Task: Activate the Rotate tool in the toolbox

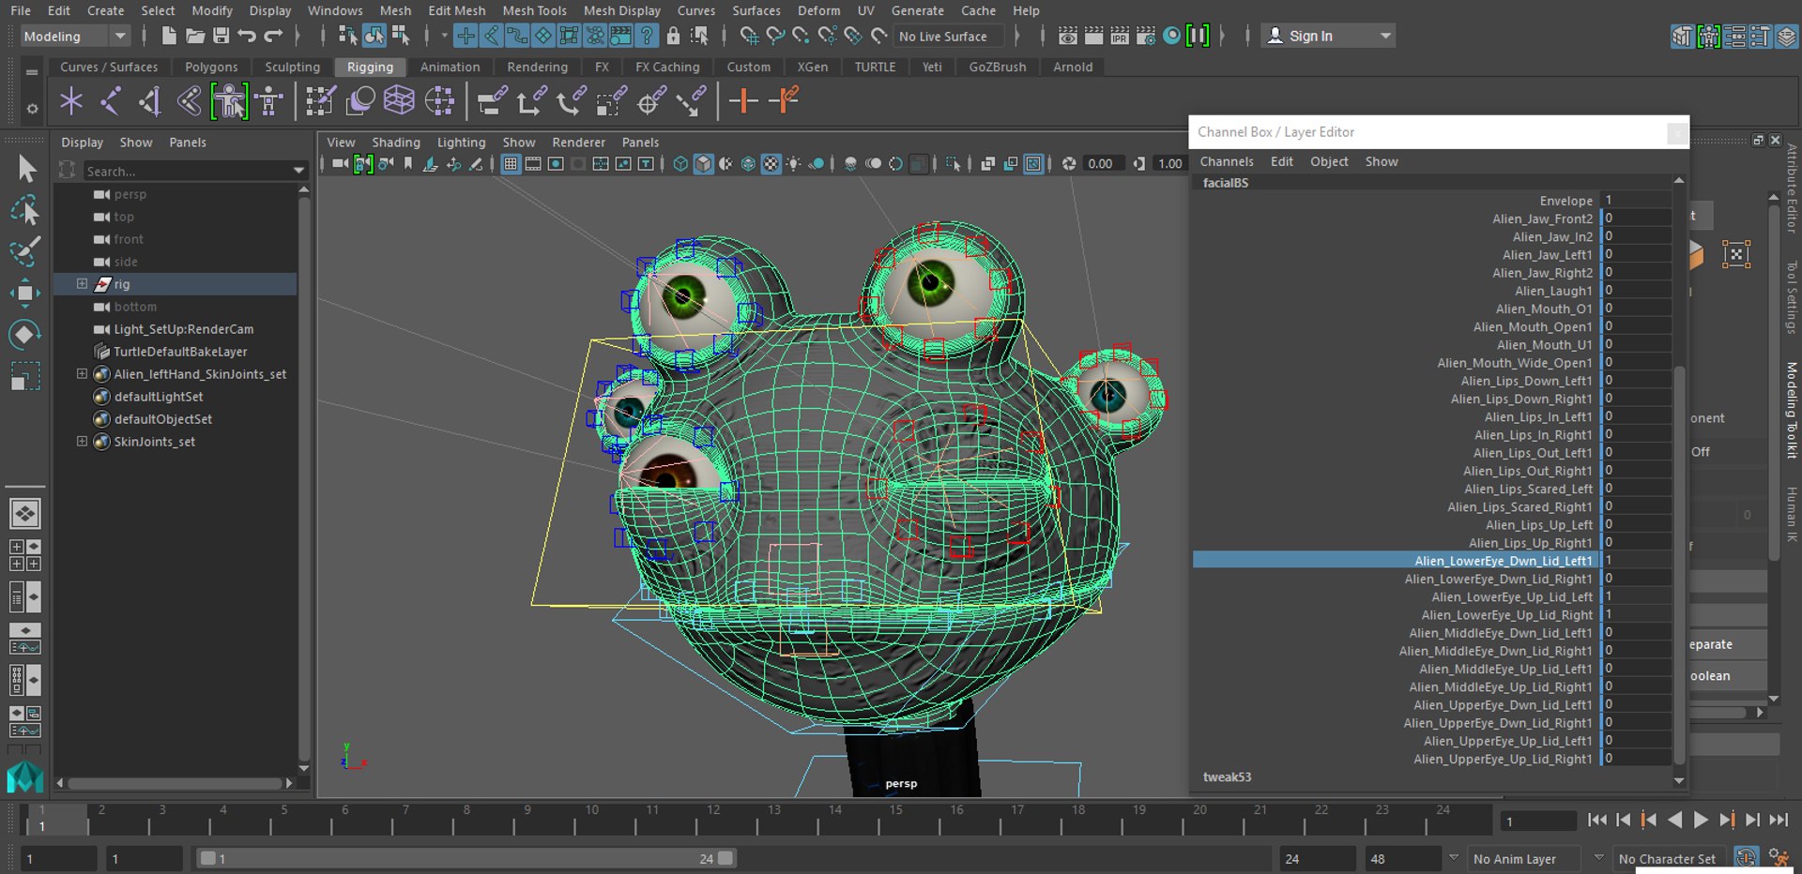Action: (x=25, y=335)
